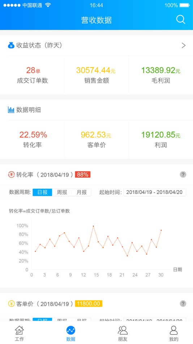The image size is (193, 344).
Task: Tap the 28单 成交订单数 card
Action: click(32, 75)
